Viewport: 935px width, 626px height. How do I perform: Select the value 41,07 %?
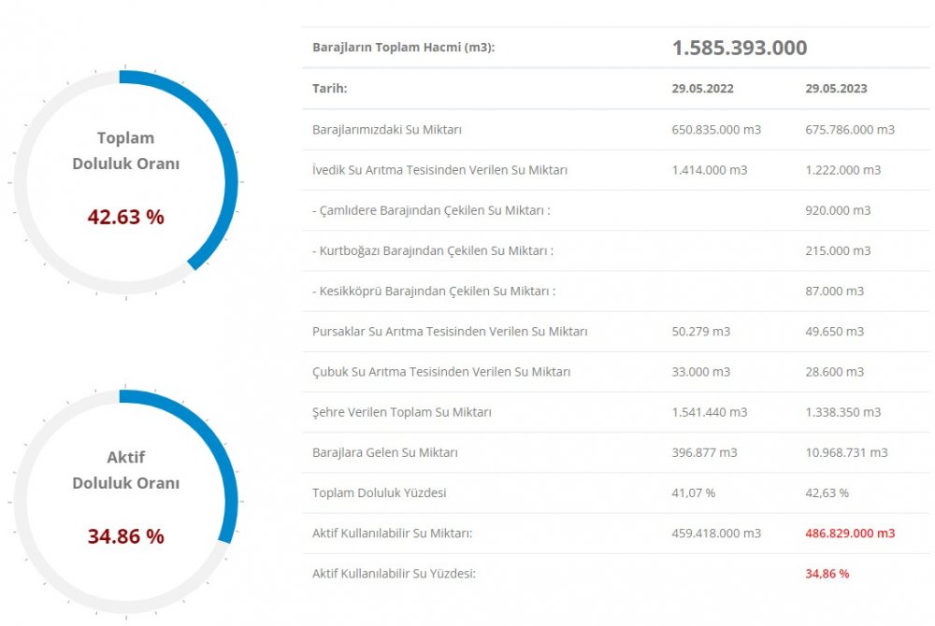(x=693, y=493)
